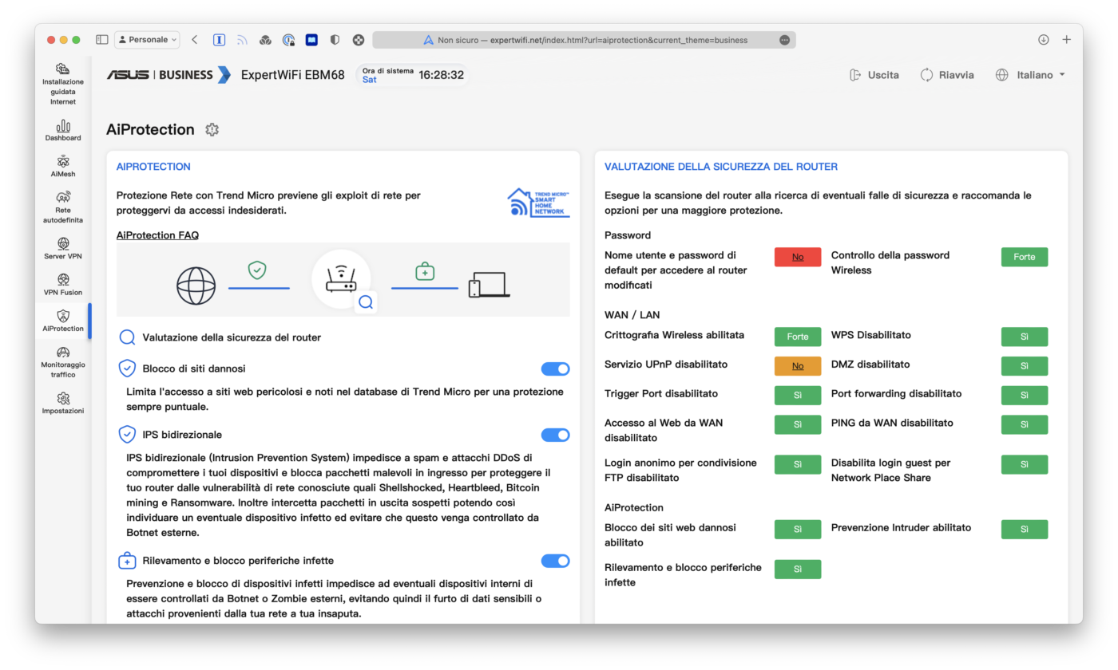Open the AiProtection FAQ link
The height and width of the screenshot is (670, 1118).
(157, 235)
